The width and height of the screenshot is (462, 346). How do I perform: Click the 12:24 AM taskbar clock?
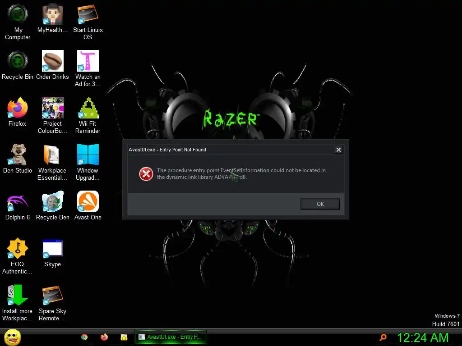[423, 337]
